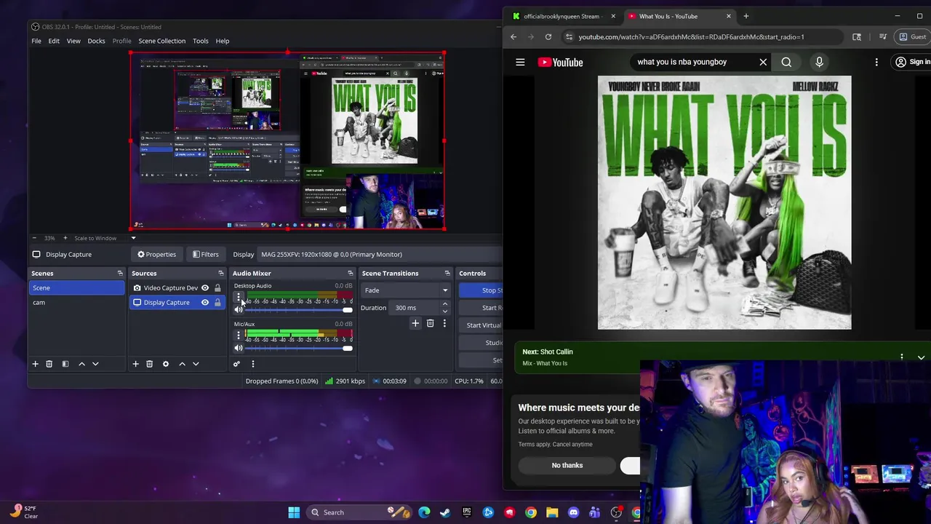931x524 pixels.
Task: Open Audio Mixer bottom three-dot menu
Action: (x=252, y=364)
